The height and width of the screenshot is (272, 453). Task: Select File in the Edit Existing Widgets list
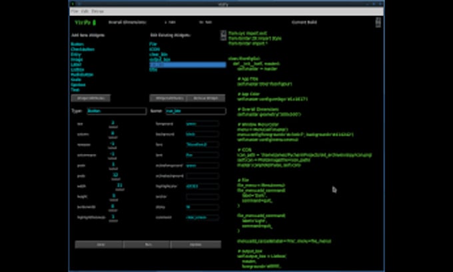(153, 44)
